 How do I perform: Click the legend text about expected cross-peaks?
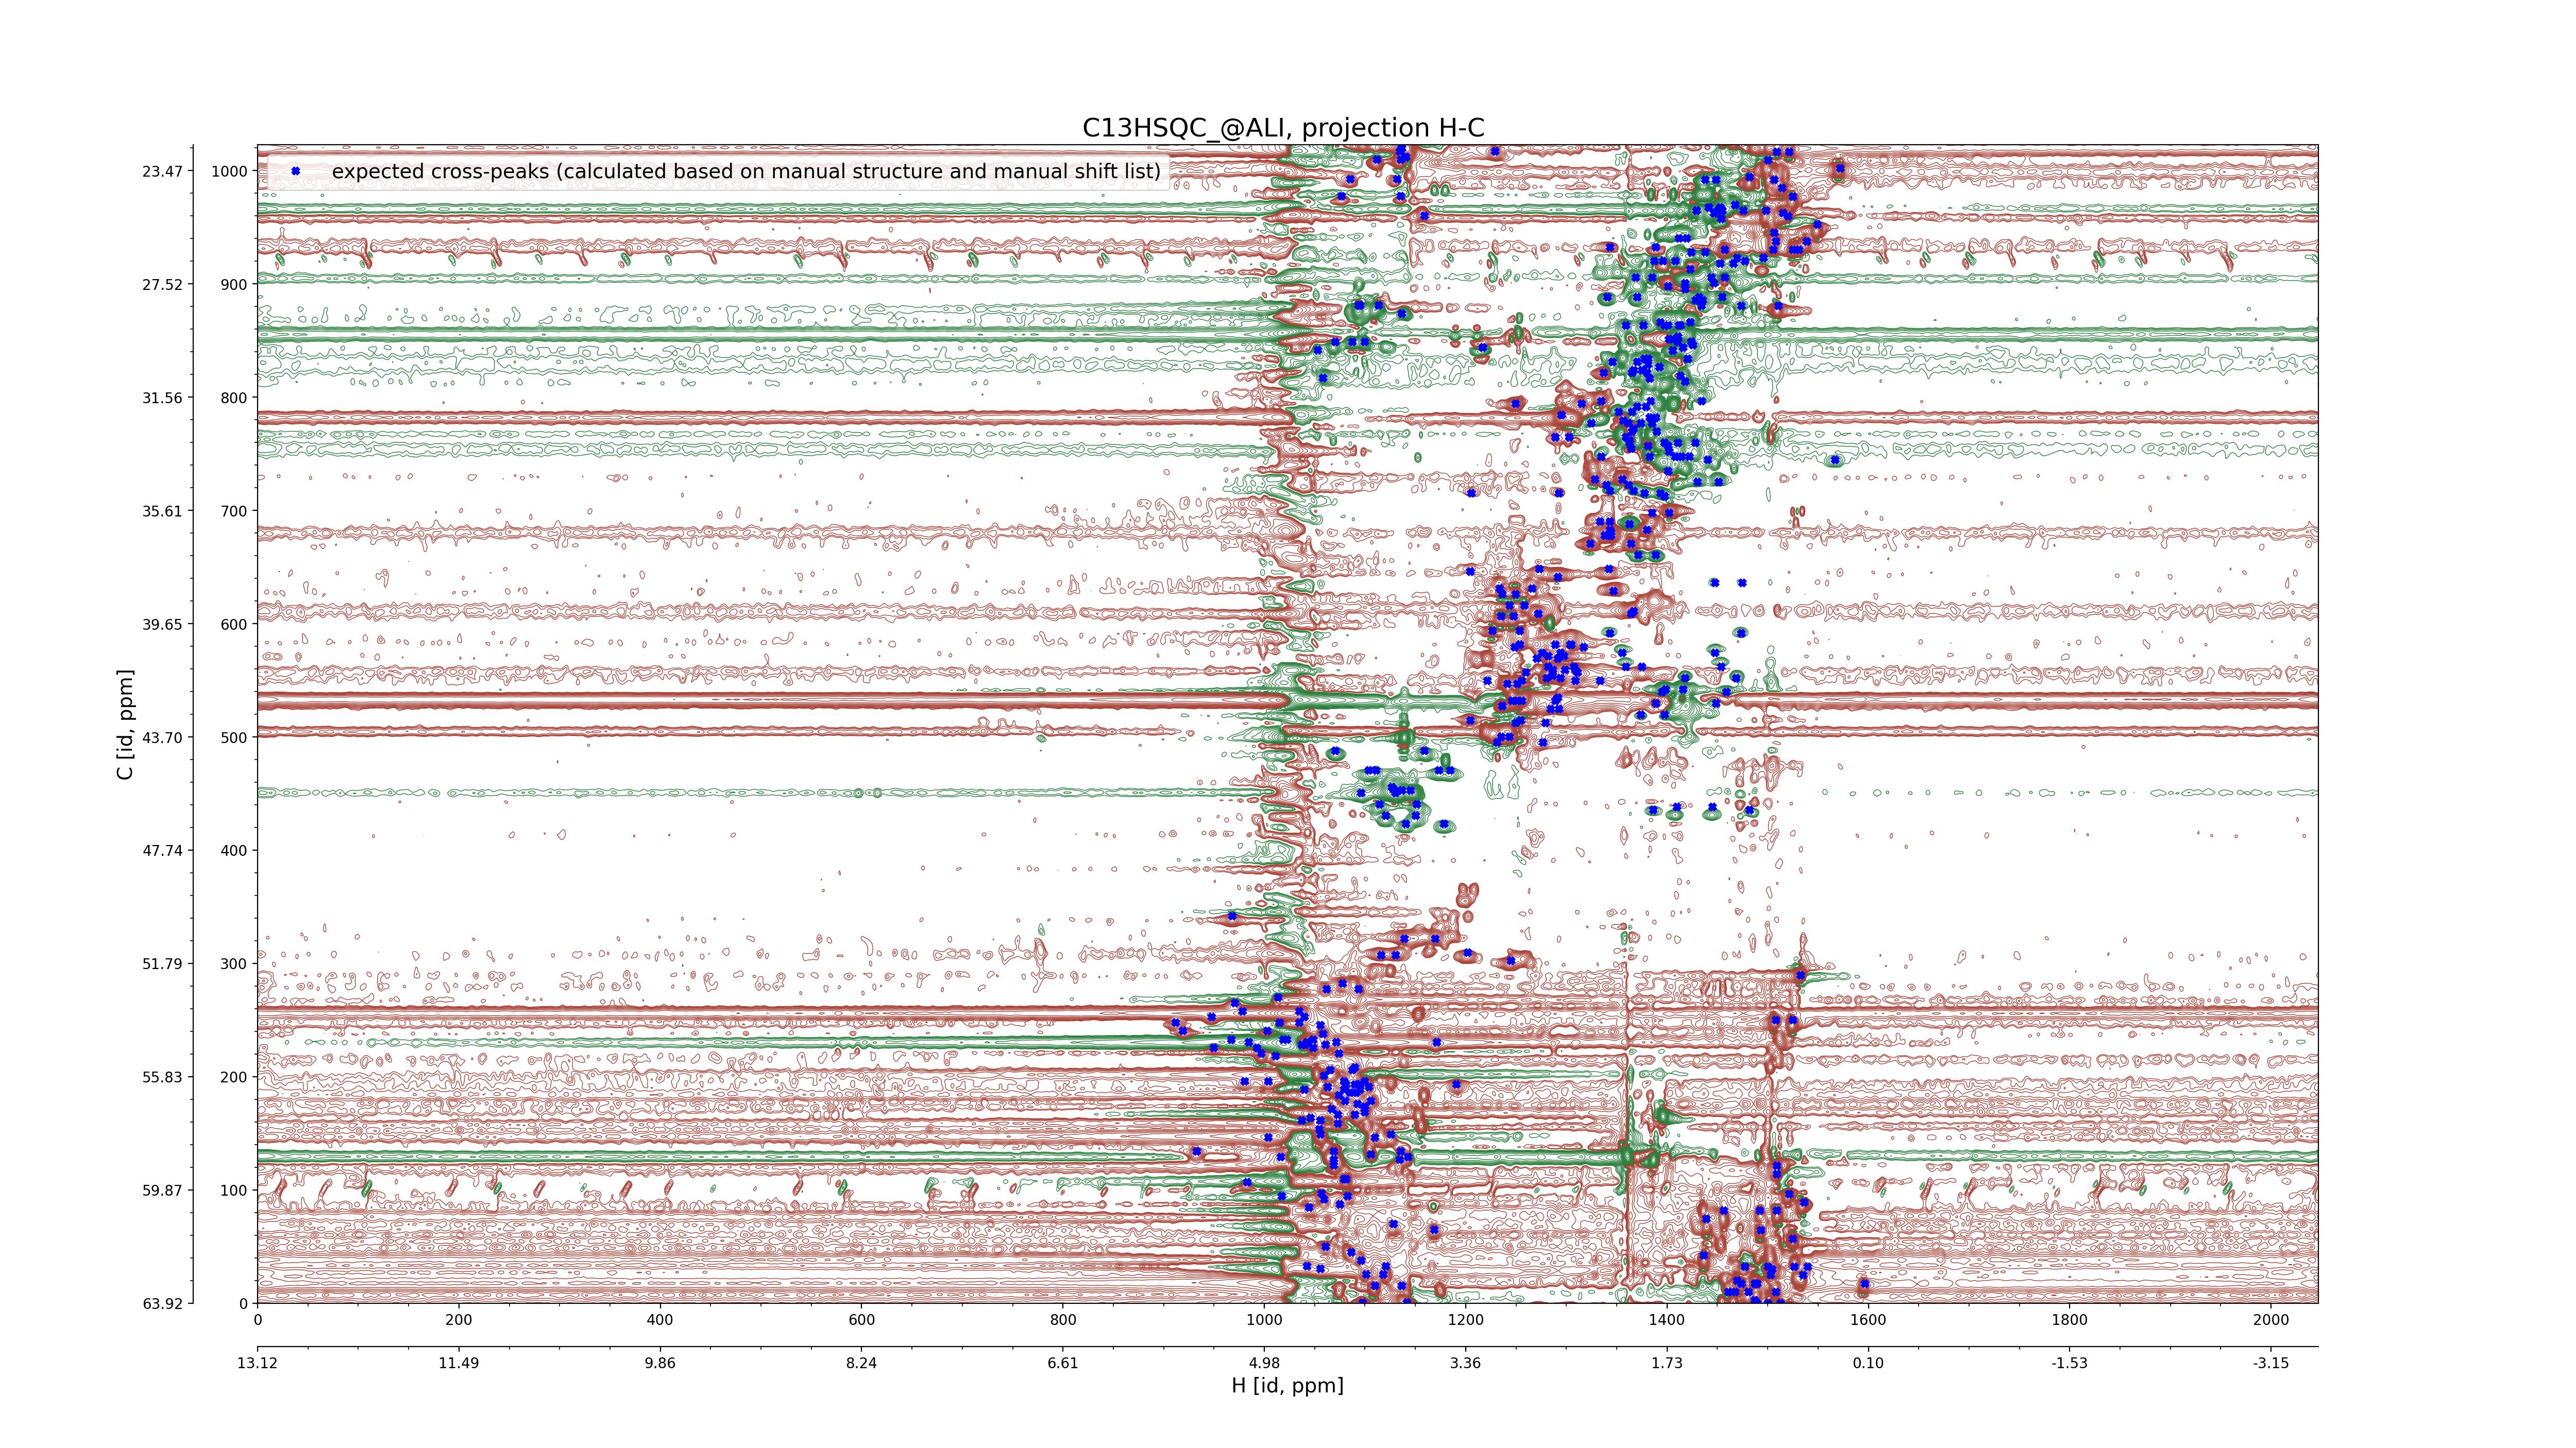[746, 171]
